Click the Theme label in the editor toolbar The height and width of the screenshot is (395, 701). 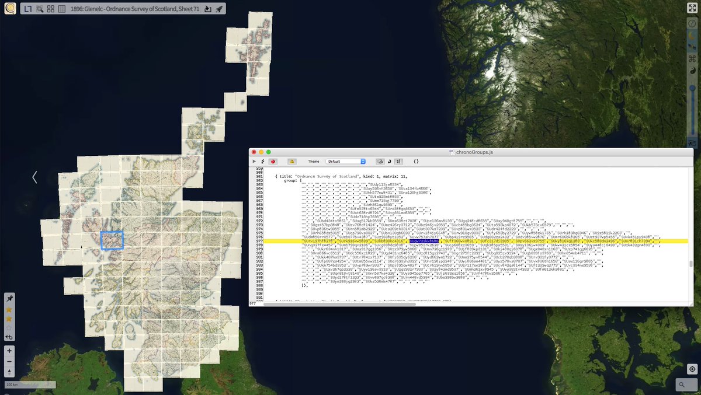click(x=314, y=161)
